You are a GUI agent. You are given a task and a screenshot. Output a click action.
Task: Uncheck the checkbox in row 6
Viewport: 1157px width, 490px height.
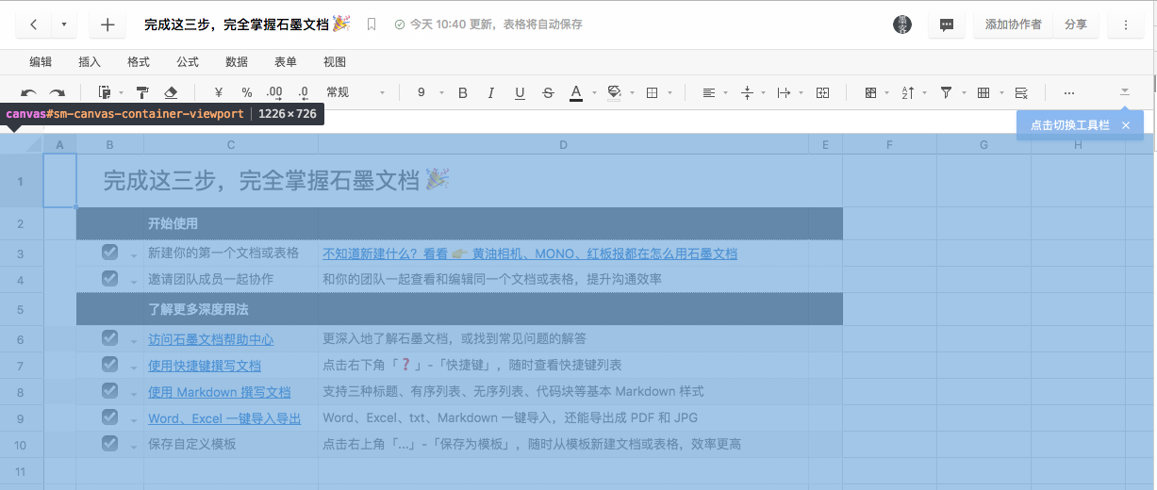(x=109, y=338)
